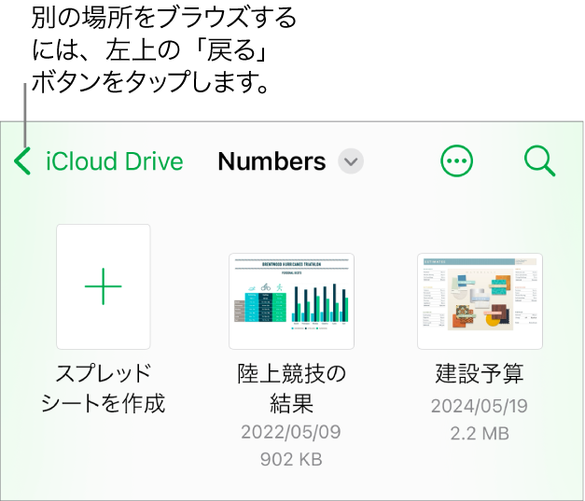The height and width of the screenshot is (501, 585).
Task: Tap the back chevron beside iCloud Drive
Action: pyautogui.click(x=22, y=161)
